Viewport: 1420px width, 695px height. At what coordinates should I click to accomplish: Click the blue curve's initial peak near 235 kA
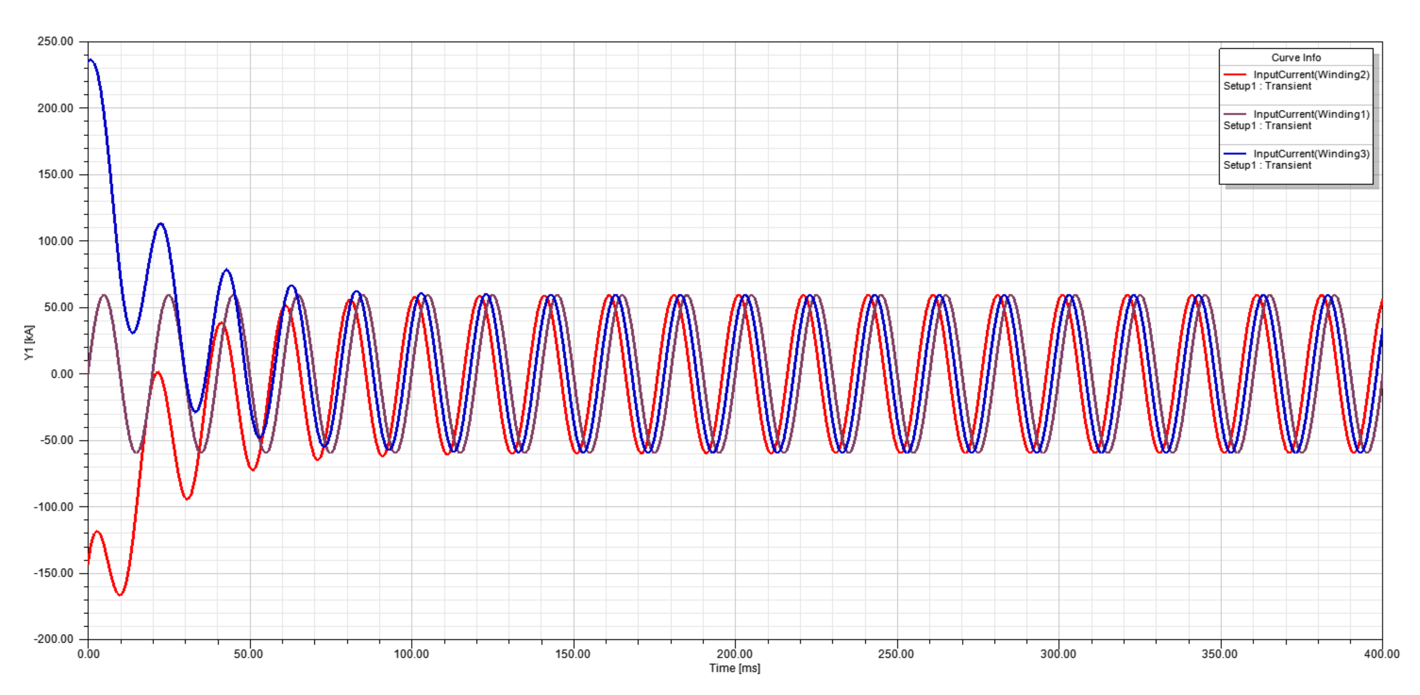coord(91,60)
